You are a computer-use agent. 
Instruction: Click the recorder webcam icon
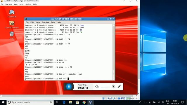(114, 86)
